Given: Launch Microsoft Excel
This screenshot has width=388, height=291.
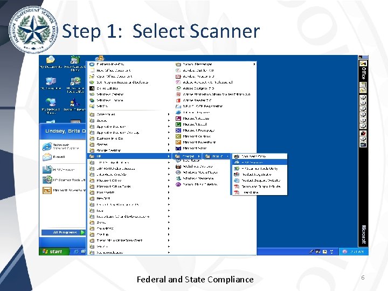Looking at the screenshot, I should tap(191, 124).
